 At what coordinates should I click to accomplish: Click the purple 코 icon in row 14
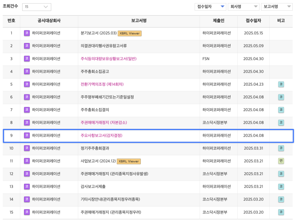[27, 199]
